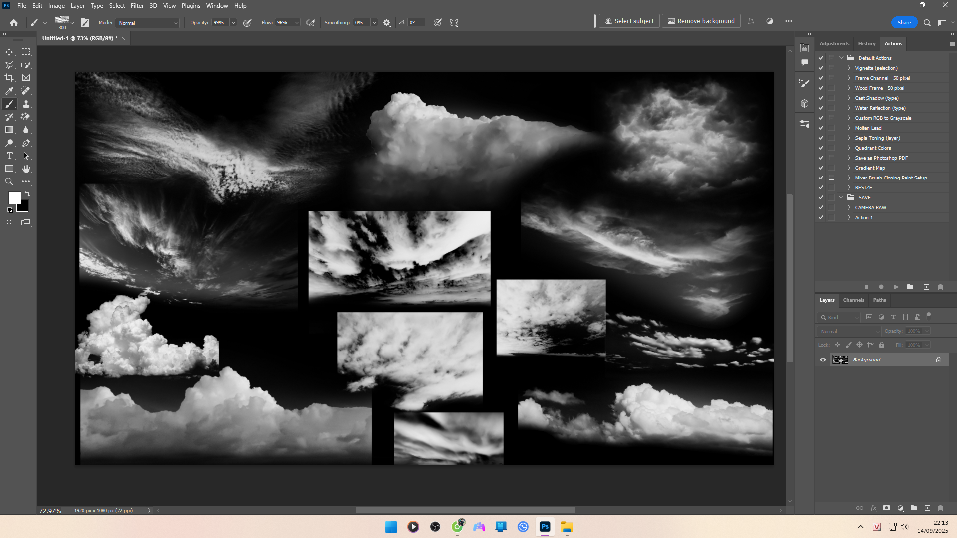Expand the Gradient Map action

(x=849, y=168)
